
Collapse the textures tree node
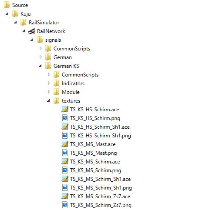[48, 100]
